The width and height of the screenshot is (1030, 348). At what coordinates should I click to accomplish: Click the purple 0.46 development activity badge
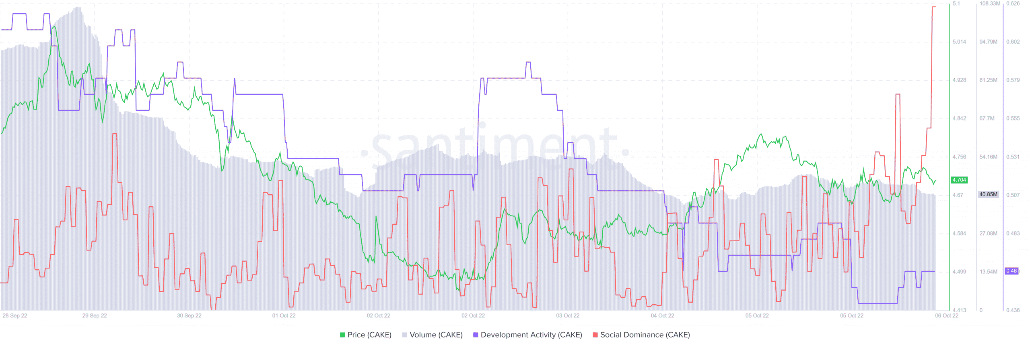[1011, 271]
